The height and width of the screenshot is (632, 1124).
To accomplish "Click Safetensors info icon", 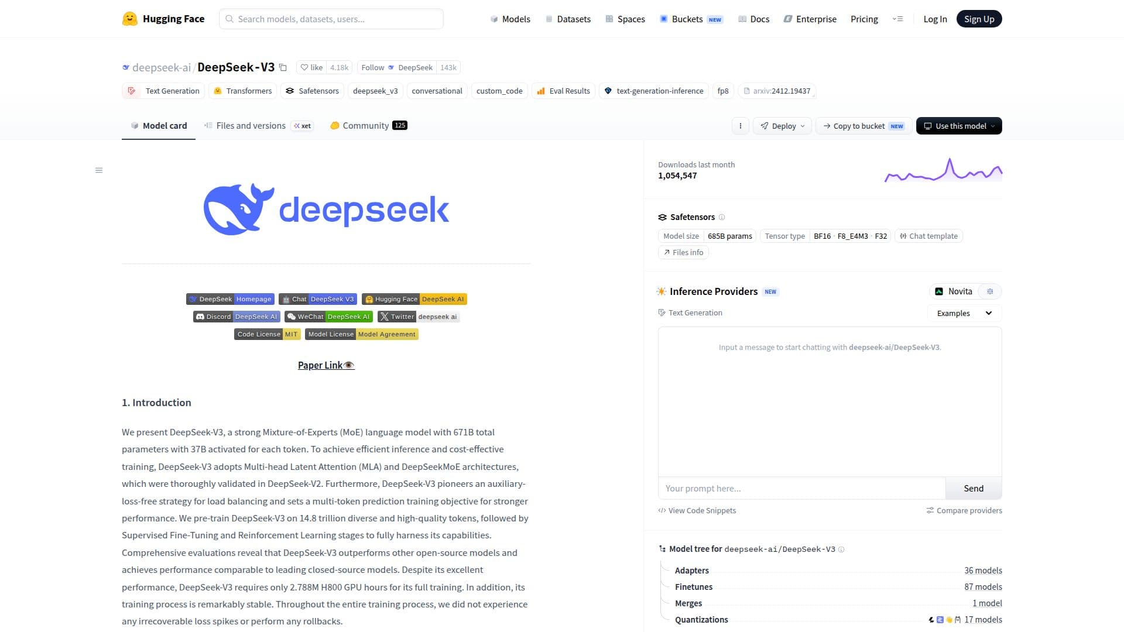I will (x=722, y=217).
